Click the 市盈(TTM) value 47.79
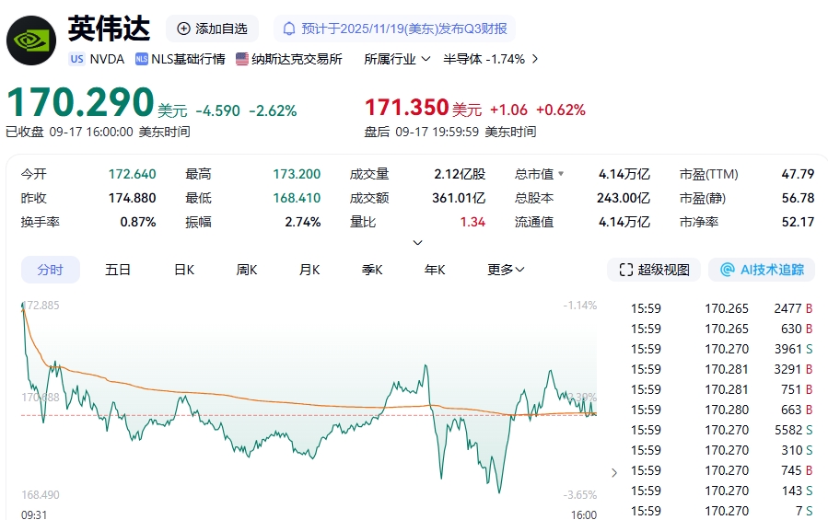 (798, 174)
